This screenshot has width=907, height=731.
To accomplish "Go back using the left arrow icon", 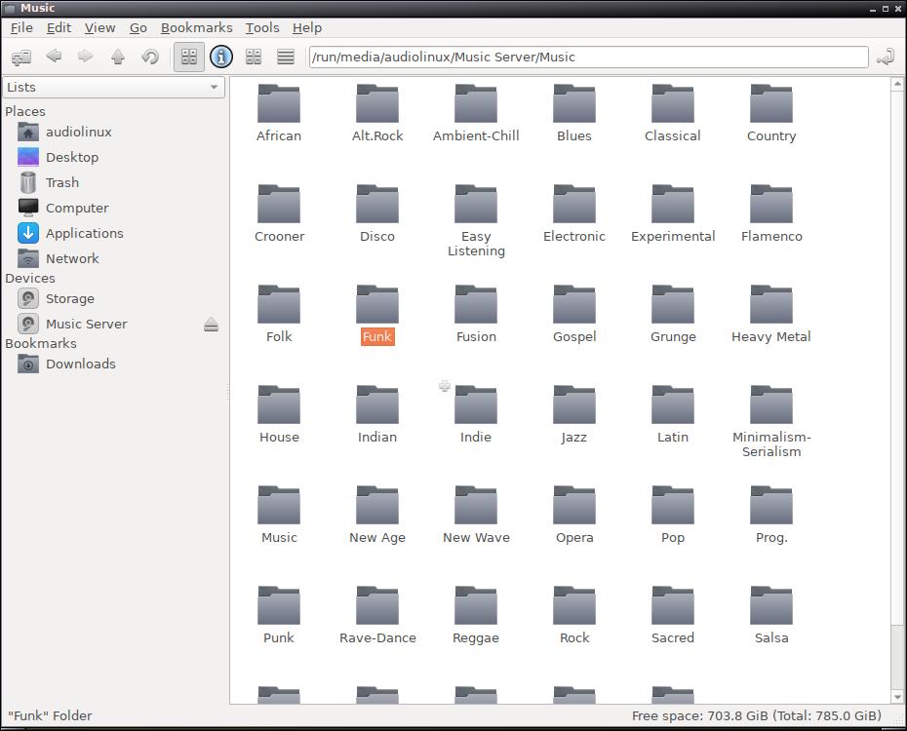I will click(54, 57).
